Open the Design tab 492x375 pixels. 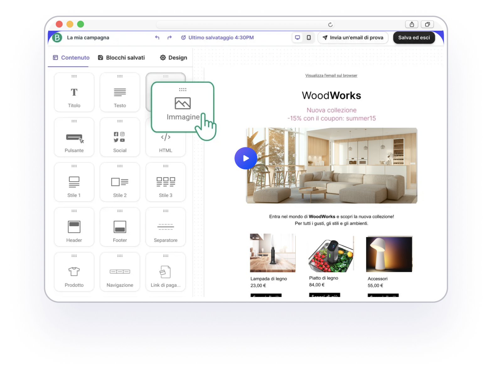174,58
